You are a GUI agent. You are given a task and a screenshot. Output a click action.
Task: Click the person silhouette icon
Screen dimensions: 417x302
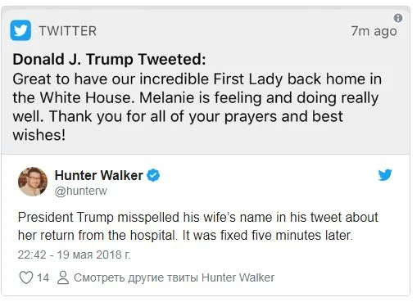(x=63, y=277)
